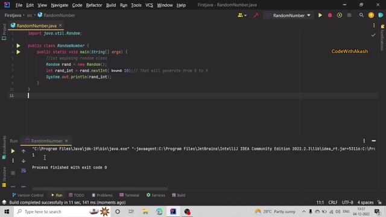386x217 pixels.
Task: Toggle read-only lock icon in status bar
Action: click(x=380, y=203)
